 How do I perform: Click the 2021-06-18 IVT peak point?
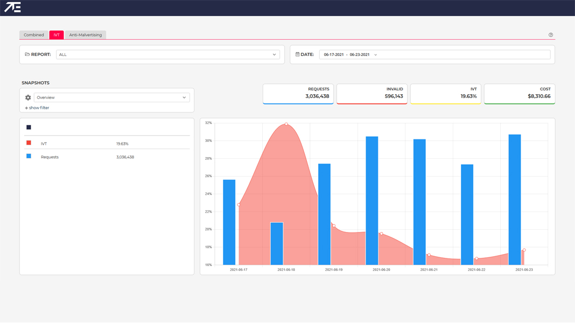point(286,124)
